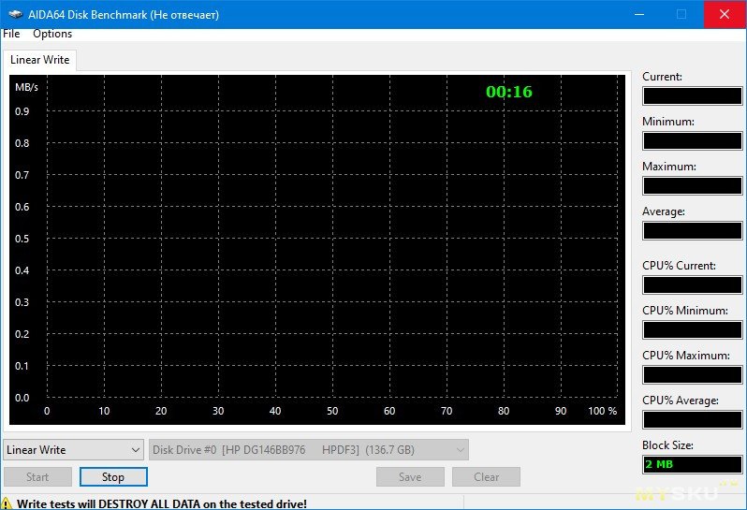Viewport: 747px width, 510px height.
Task: Click the 2 MB Block Size field
Action: tap(692, 464)
